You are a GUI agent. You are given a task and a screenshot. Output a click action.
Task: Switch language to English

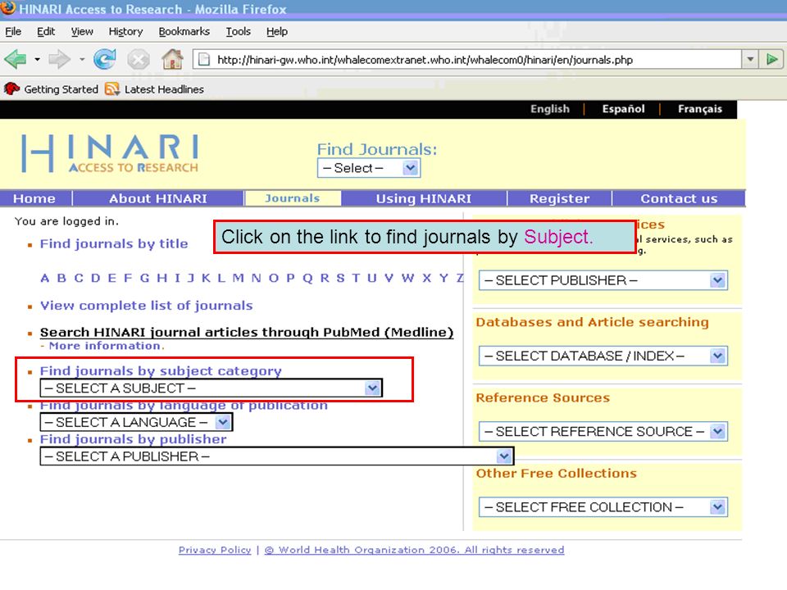tap(549, 109)
